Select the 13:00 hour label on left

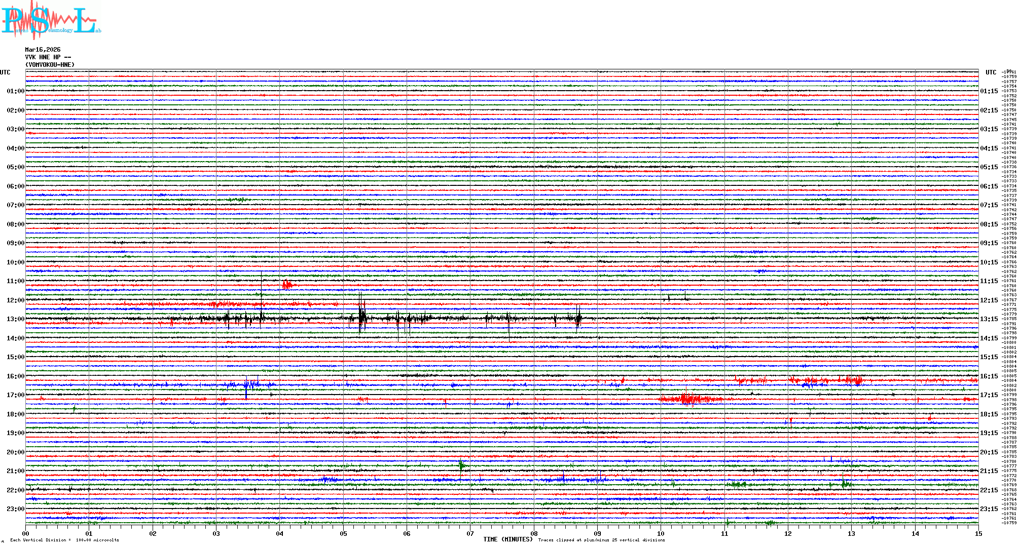click(x=15, y=319)
